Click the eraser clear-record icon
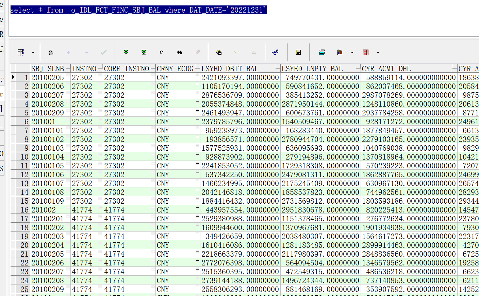Screen dimensions: 479x296 tap(198, 52)
